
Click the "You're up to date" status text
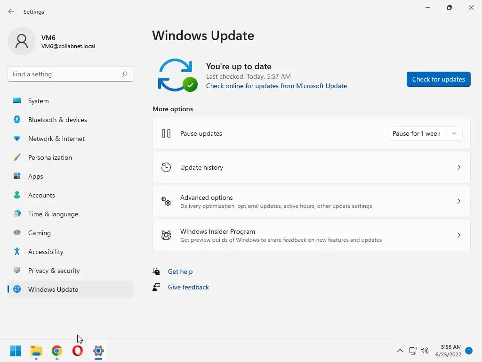(x=239, y=66)
